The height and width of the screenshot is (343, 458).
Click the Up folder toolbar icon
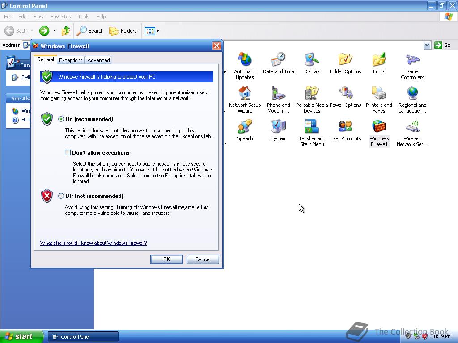pyautogui.click(x=66, y=31)
